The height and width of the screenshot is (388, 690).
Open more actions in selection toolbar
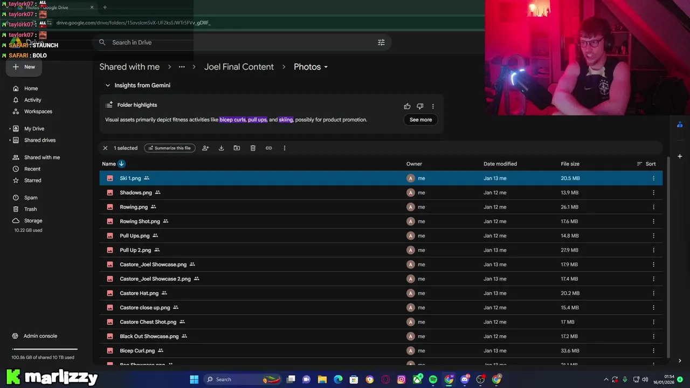285,148
